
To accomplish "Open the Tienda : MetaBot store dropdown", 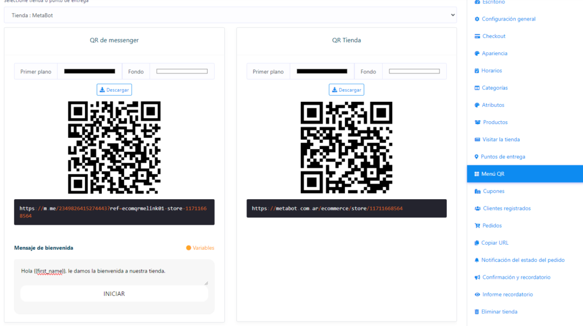I will tap(230, 15).
